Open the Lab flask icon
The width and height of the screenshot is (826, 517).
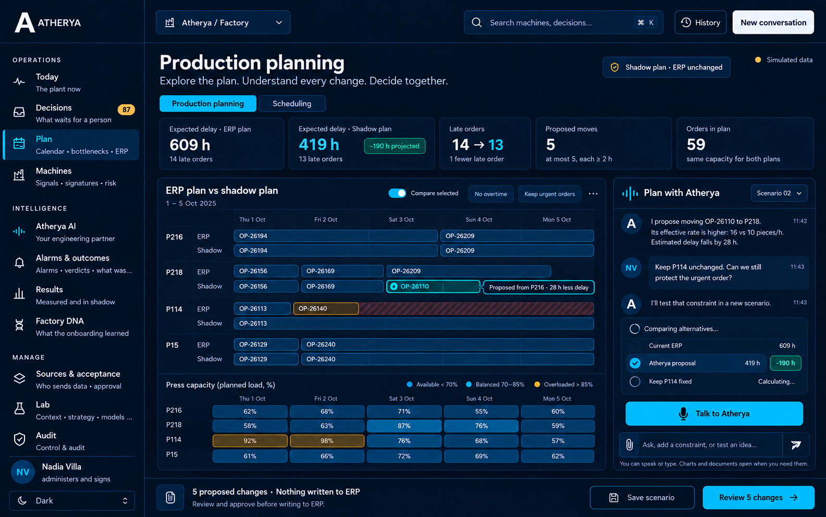point(19,409)
